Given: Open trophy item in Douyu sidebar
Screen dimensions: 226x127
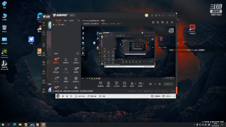Looking at the screenshot, I should 44,90.
